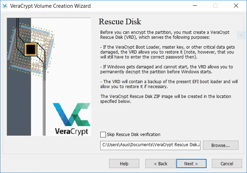Open Help for this wizard page
Image resolution: width=247 pixels, height=173 pixels.
(x=124, y=163)
